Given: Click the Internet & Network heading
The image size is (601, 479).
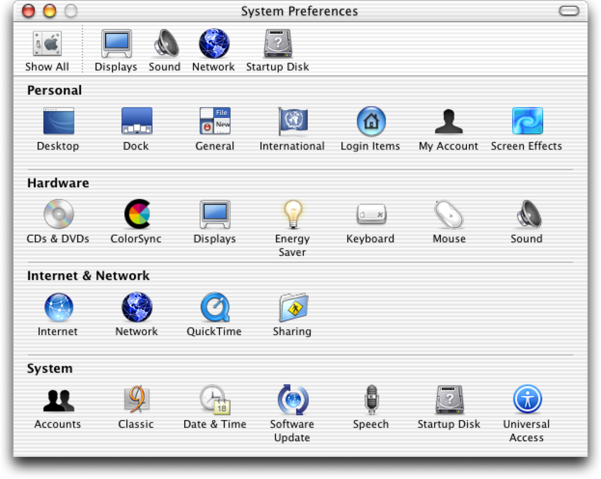Looking at the screenshot, I should click(x=88, y=276).
